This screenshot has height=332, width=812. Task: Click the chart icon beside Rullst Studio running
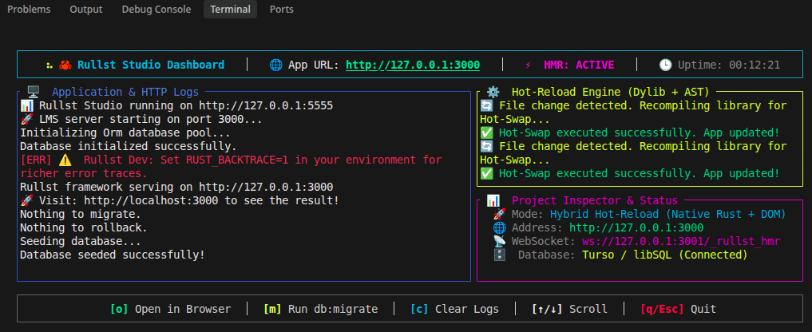point(27,105)
